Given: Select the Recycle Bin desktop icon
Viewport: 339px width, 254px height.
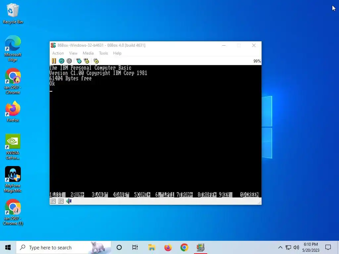Looking at the screenshot, I should (x=13, y=14).
